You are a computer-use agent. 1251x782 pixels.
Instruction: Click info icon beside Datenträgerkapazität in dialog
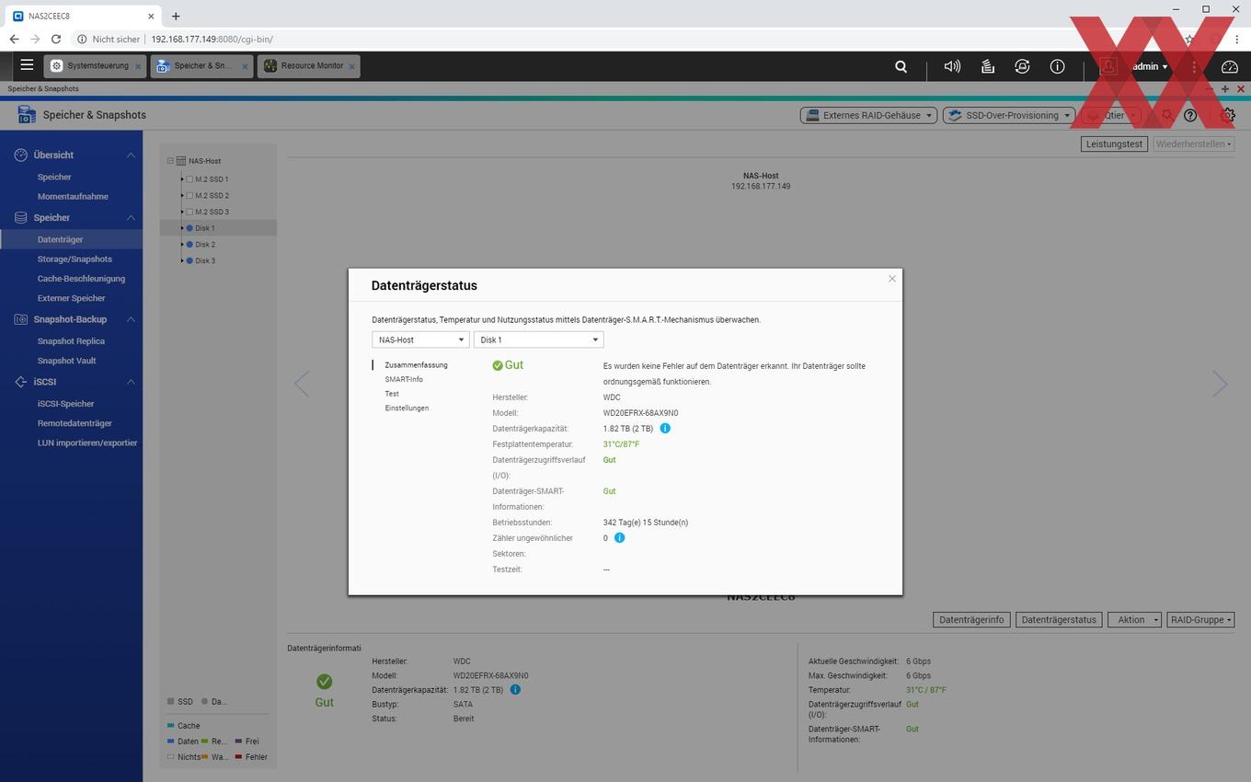[x=665, y=429]
